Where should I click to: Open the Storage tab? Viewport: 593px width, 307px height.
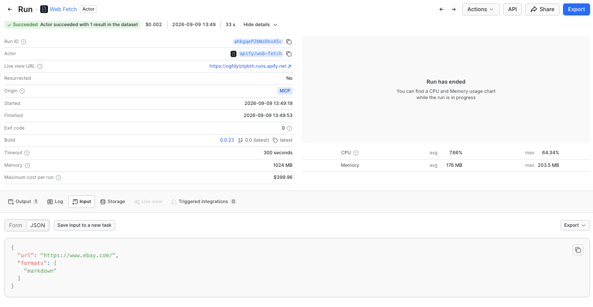pos(112,202)
